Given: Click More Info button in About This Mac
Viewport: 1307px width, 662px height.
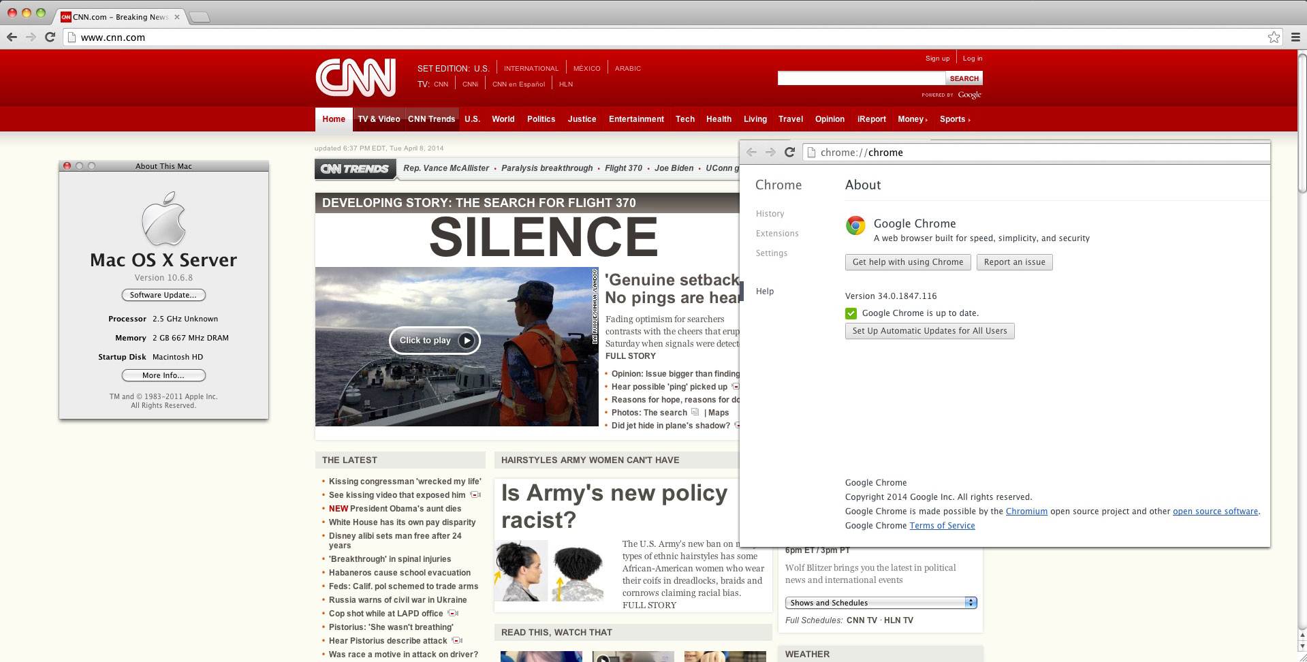Looking at the screenshot, I should [163, 375].
